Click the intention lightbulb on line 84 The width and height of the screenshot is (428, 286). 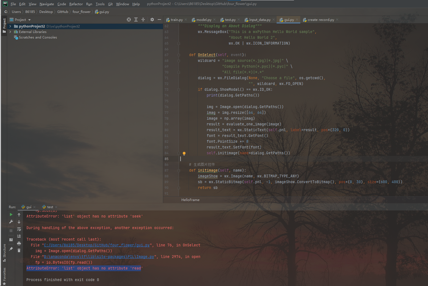[x=184, y=153]
